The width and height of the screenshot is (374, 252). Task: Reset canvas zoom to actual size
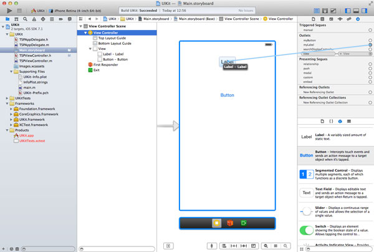(x=276, y=246)
